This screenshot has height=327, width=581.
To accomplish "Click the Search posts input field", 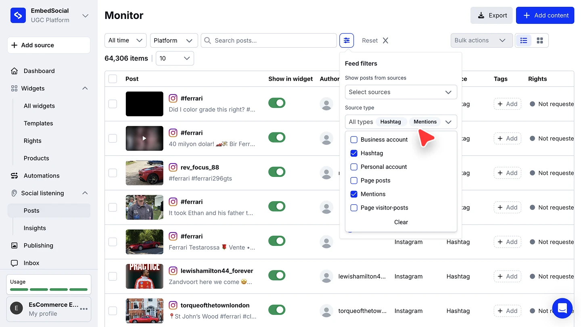I will (269, 40).
